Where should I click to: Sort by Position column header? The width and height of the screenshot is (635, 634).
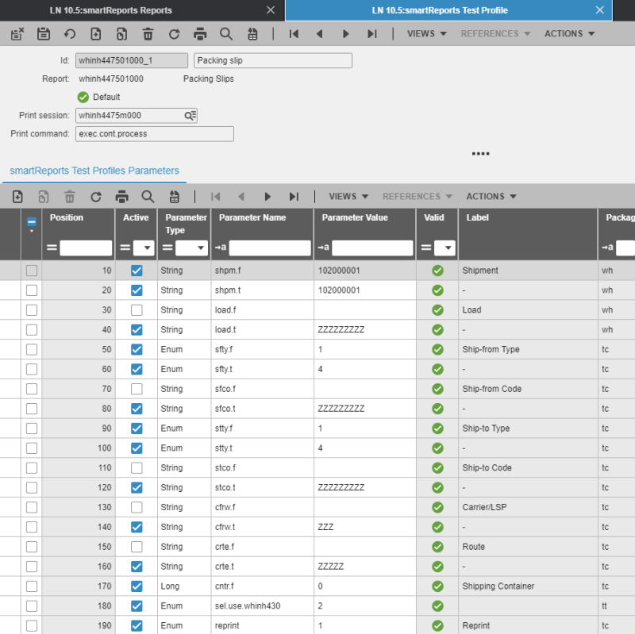tap(67, 217)
